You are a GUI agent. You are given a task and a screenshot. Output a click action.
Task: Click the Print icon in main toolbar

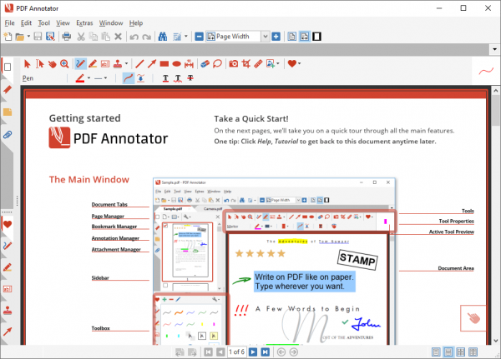point(64,37)
